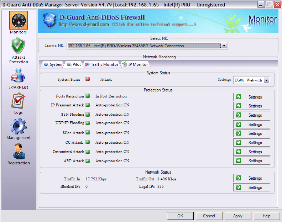Image resolution: width=282 pixels, height=222 pixels.
Task: Click the Traffic In value 17.752 Kbps
Action: [96, 179]
